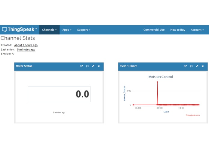Image resolution: width=209 pixels, height=149 pixels.
Task: Click the 08:00 axis label on chart
Action: 159,108
